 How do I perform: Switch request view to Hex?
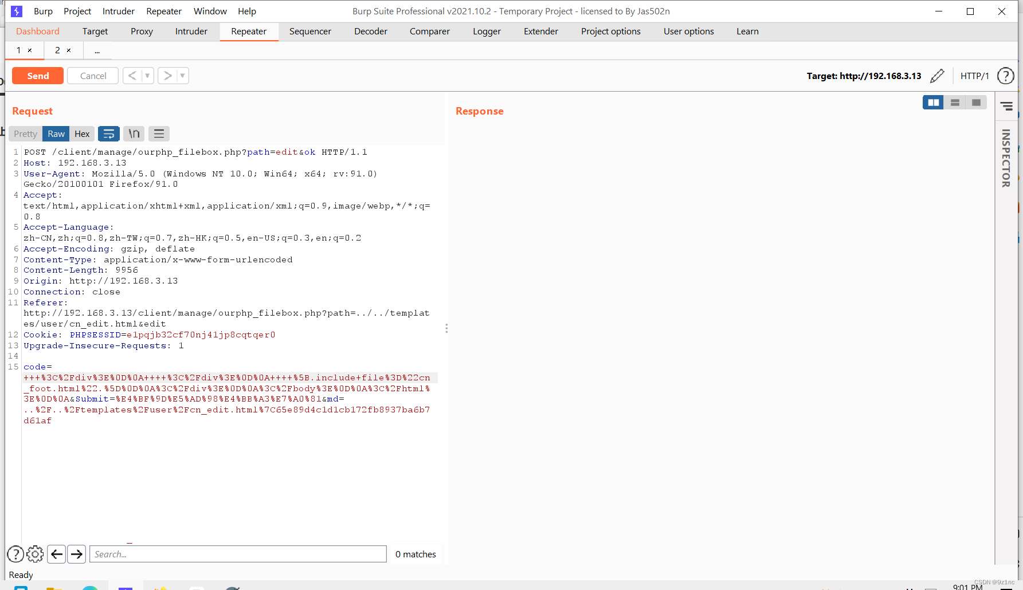(82, 133)
